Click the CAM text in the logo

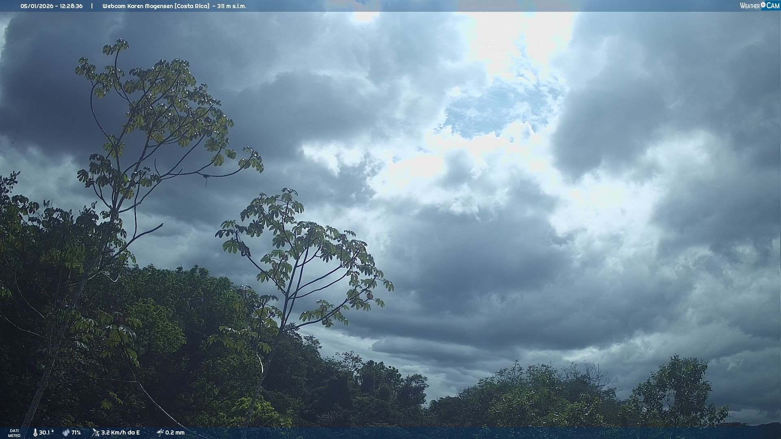coord(773,6)
